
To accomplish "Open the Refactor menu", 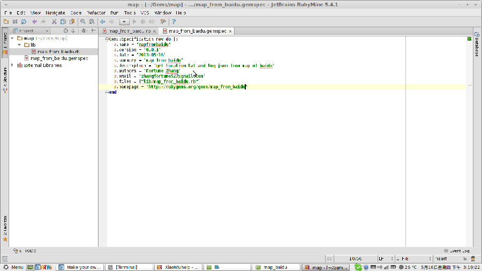I will [x=96, y=13].
